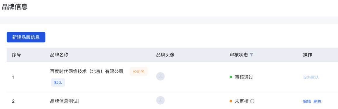338x109 pixels.
Task: Click 编辑 link for 品牌信息测试1
Action: pos(307,101)
